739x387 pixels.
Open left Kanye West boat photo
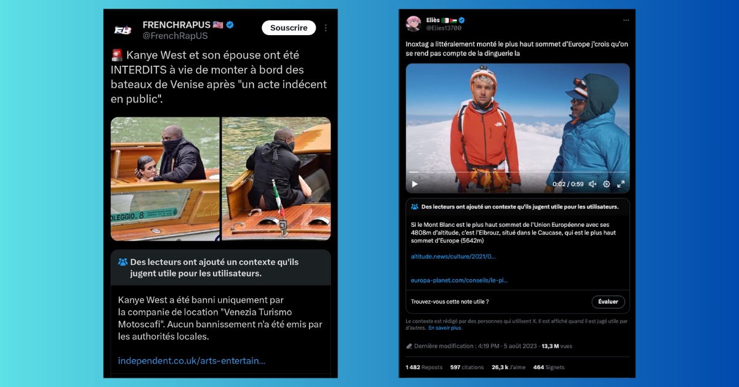[x=165, y=179]
